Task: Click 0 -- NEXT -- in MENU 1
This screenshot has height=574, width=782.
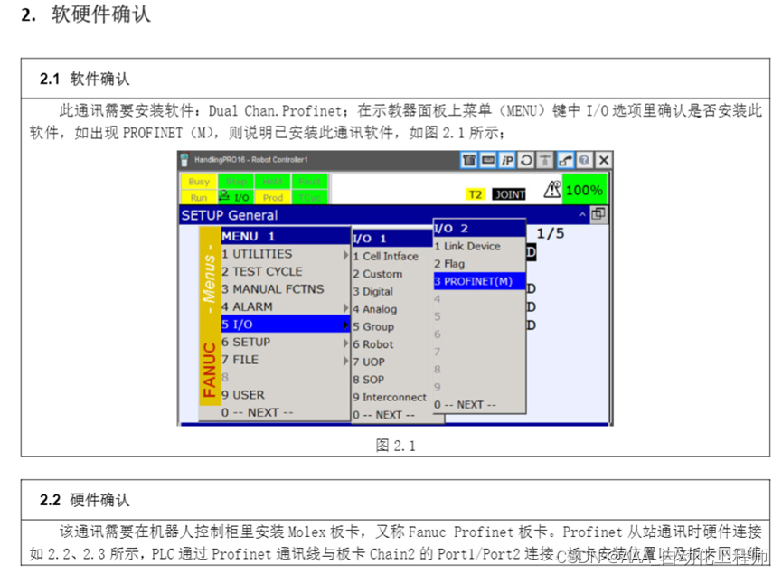Action: coord(285,413)
